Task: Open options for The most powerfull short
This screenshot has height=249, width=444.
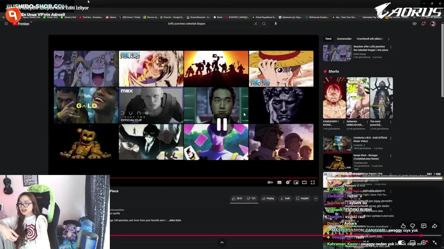Action: pyautogui.click(x=391, y=122)
